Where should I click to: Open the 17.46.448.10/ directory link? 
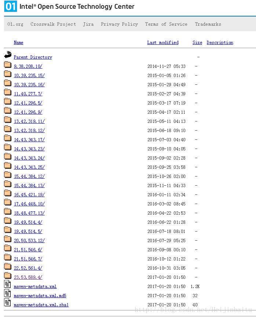pyautogui.click(x=29, y=204)
